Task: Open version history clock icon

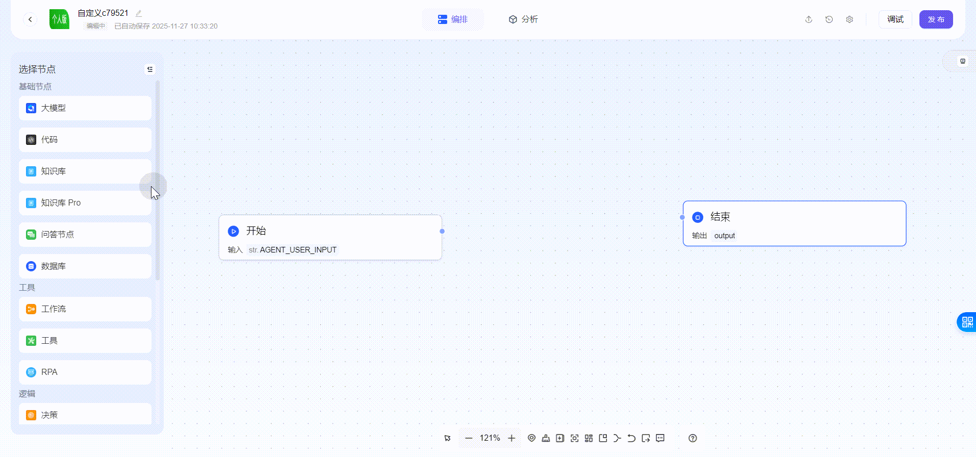Action: (x=829, y=19)
